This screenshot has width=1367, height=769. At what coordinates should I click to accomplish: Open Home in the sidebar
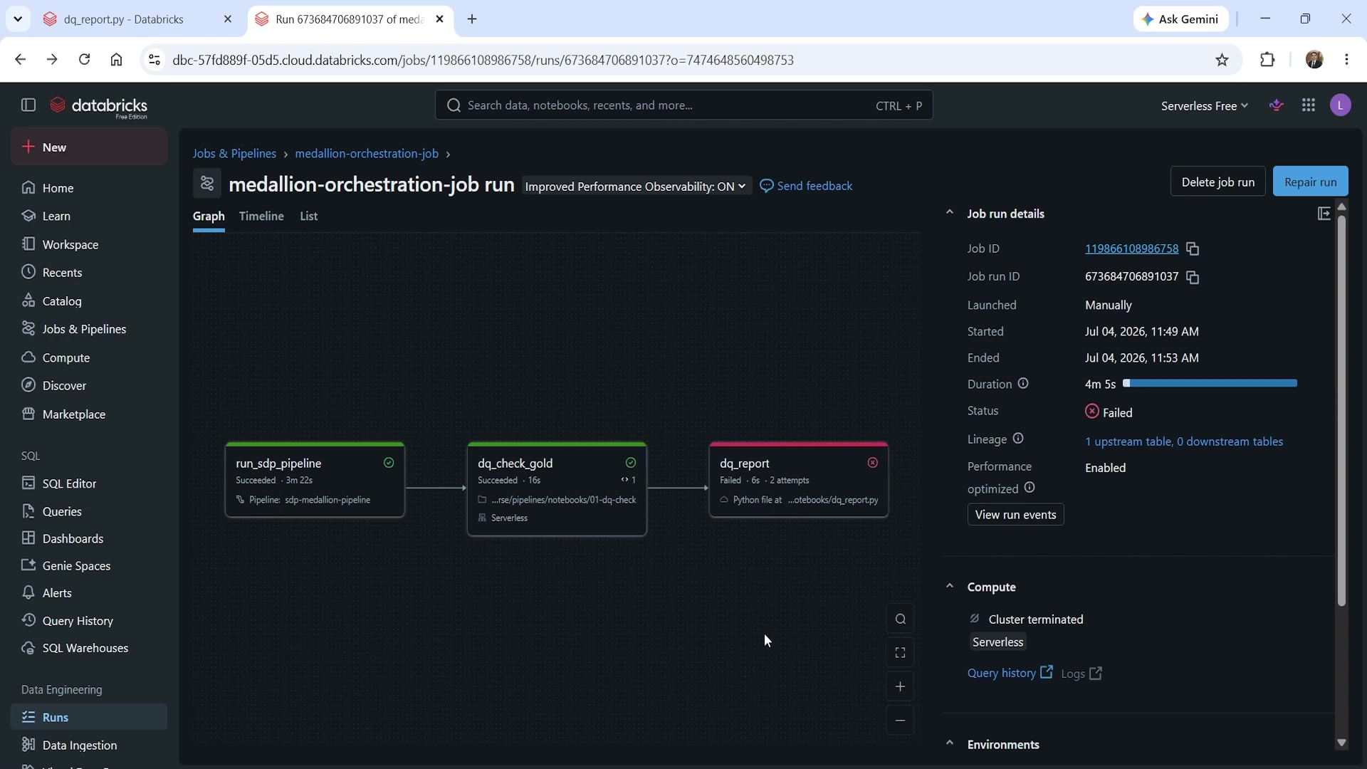(89, 188)
